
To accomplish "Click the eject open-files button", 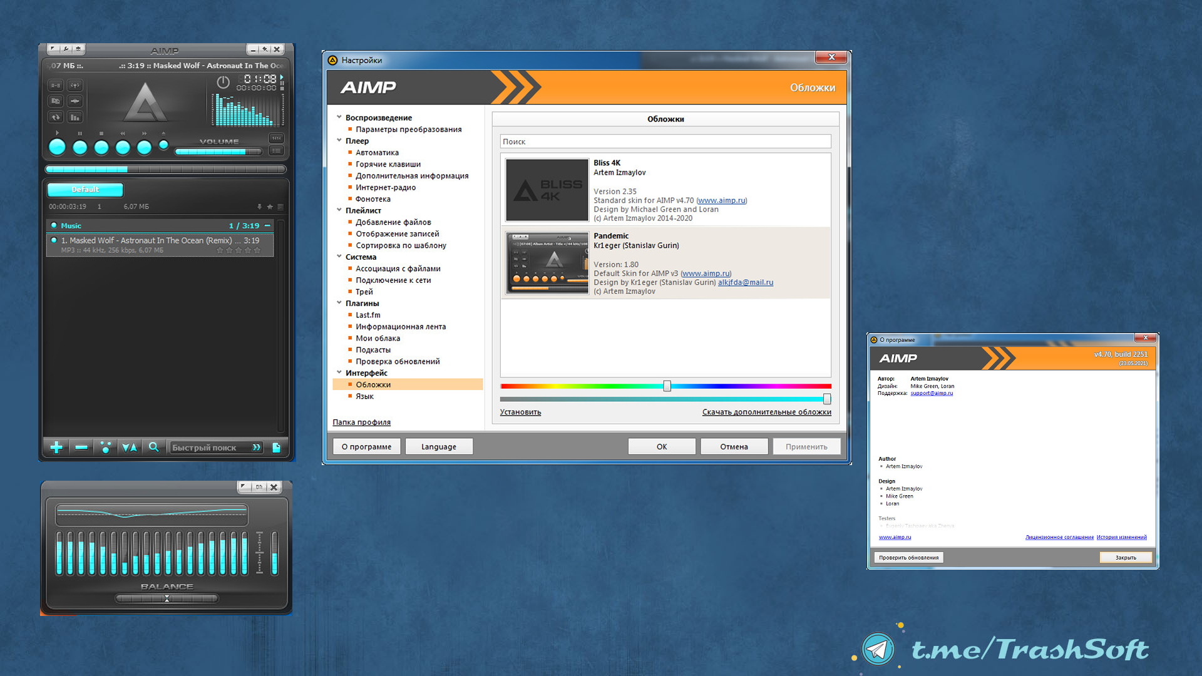I will tap(163, 145).
